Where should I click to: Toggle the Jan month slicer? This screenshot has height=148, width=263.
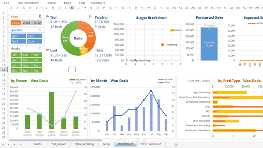[x=15, y=55]
